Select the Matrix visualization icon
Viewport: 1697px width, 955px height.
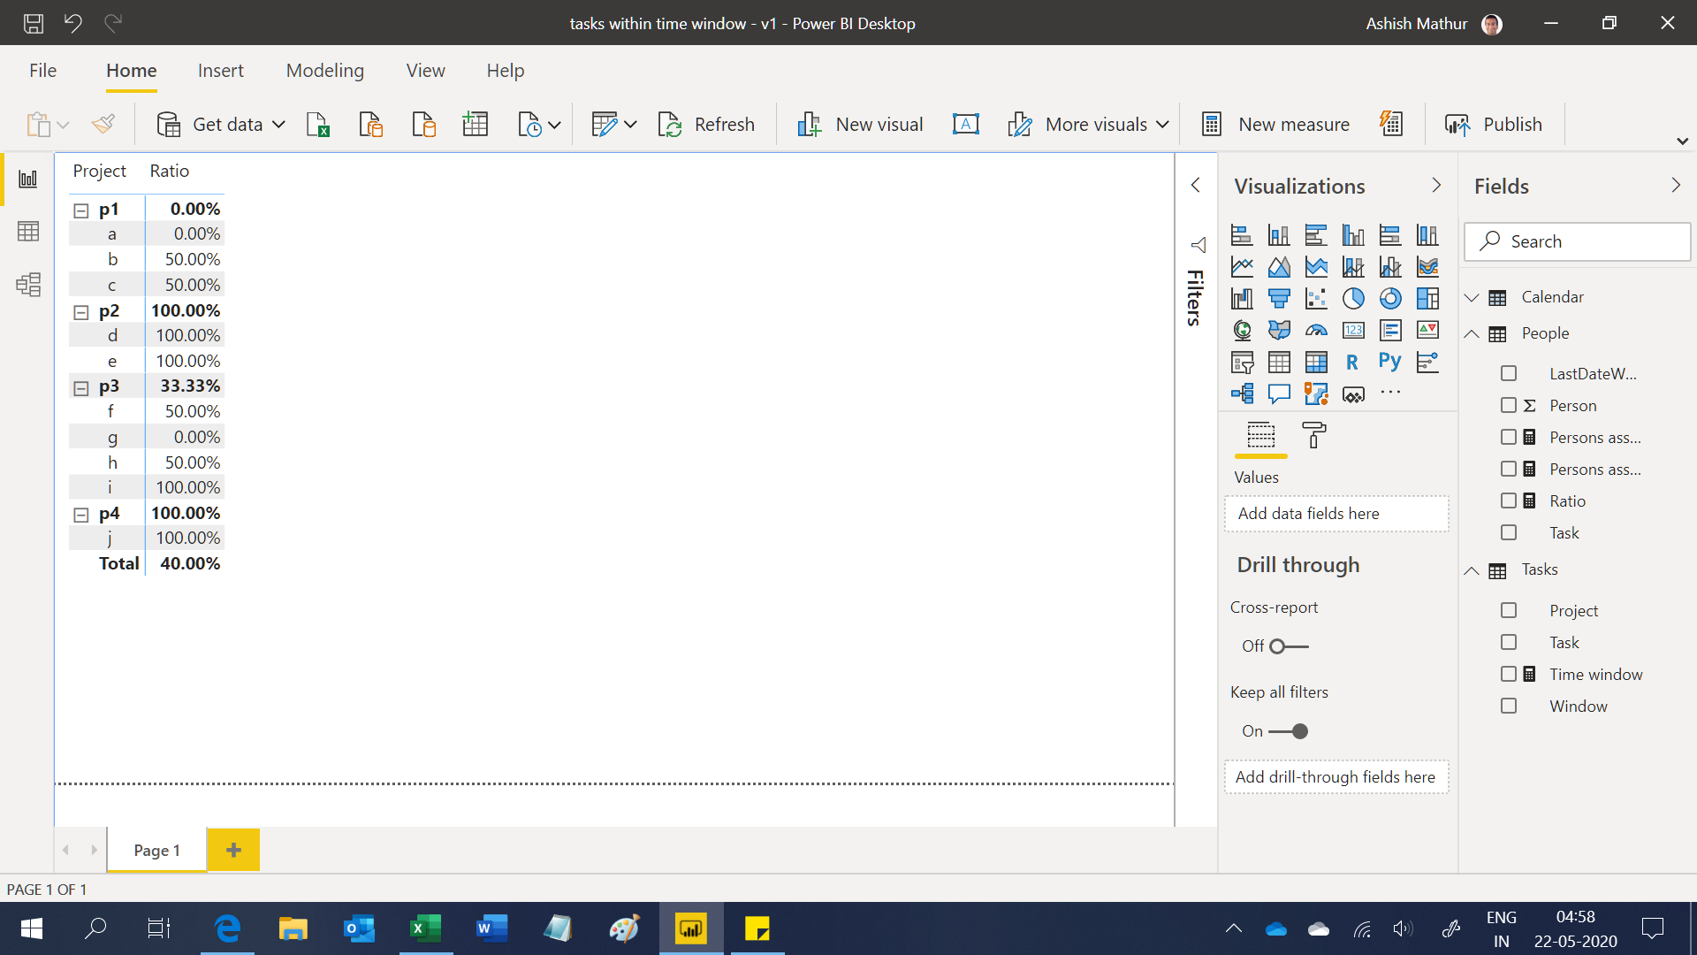pos(1316,362)
